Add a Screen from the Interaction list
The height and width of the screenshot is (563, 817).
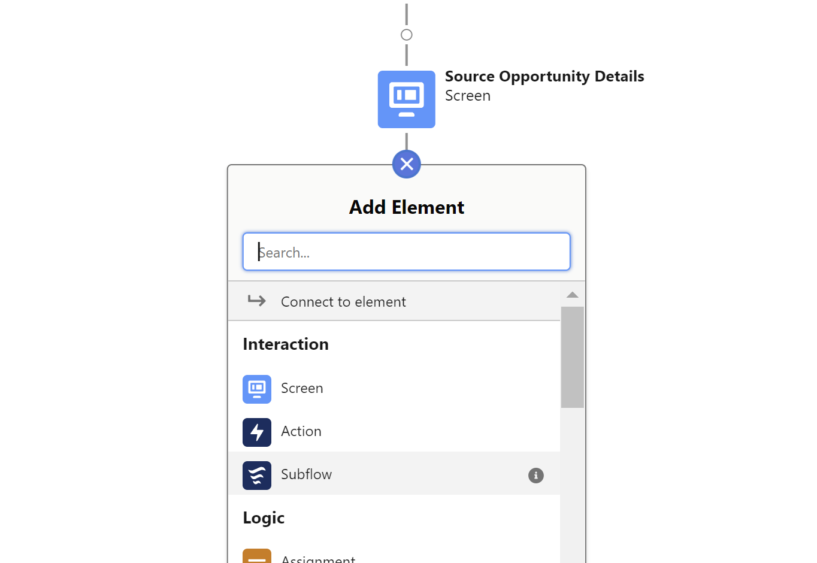tap(394, 389)
